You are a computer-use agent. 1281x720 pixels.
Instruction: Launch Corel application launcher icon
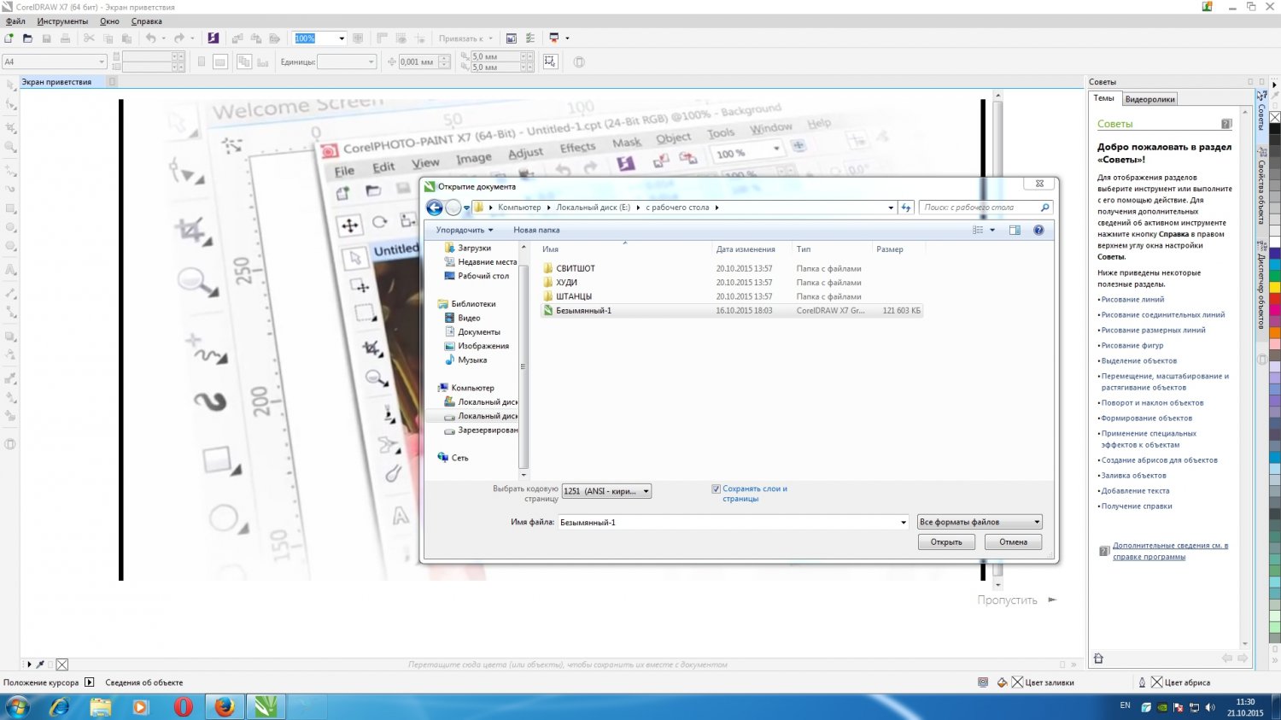553,38
